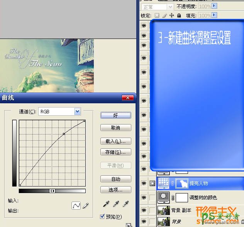The width and height of the screenshot is (244, 227).
Task: Pick the white point eyedropper
Action: click(125, 204)
